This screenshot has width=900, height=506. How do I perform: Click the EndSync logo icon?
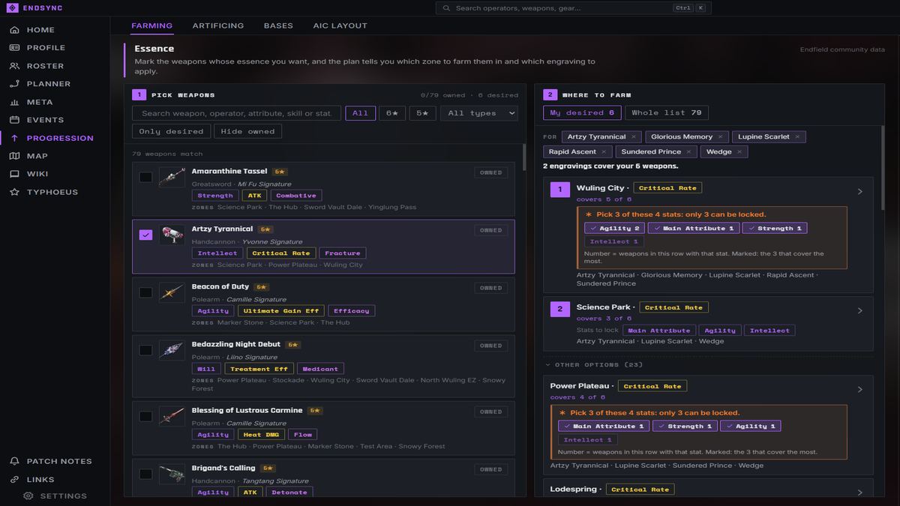coord(12,8)
